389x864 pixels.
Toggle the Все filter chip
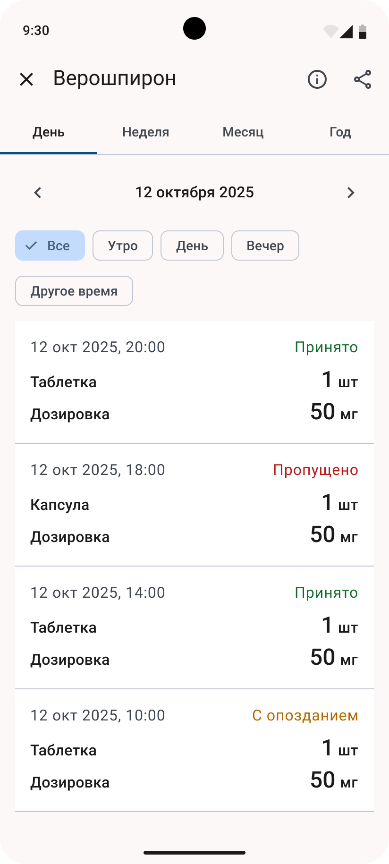[x=50, y=246]
